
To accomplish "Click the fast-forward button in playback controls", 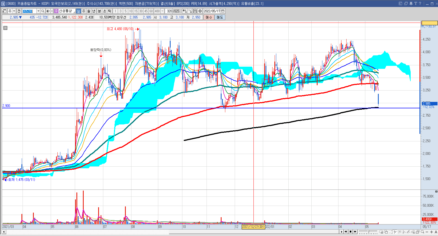I will click(x=355, y=232).
